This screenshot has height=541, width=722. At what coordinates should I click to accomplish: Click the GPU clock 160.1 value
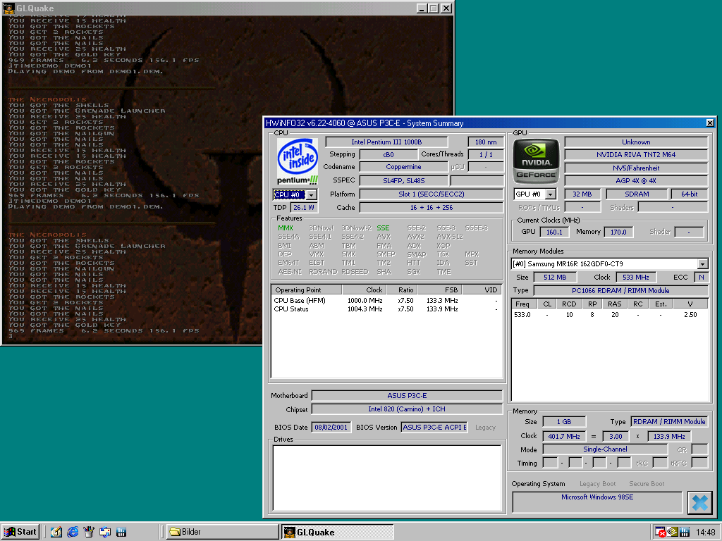coord(554,232)
